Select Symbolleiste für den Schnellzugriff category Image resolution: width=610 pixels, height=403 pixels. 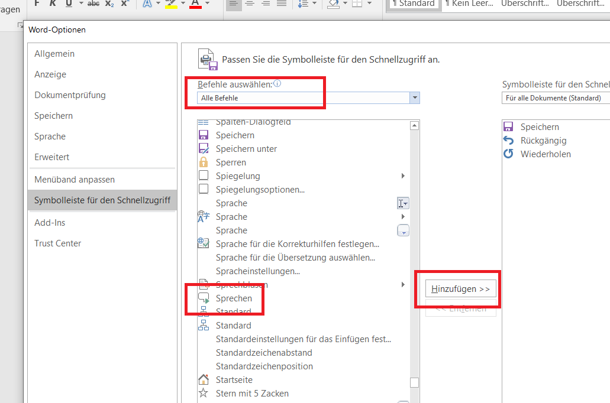[103, 200]
